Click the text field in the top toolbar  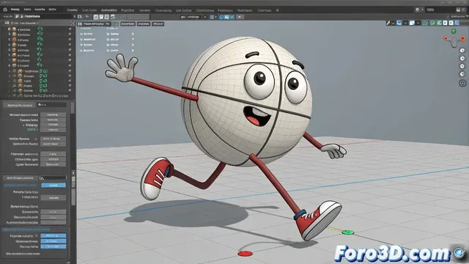191,17
